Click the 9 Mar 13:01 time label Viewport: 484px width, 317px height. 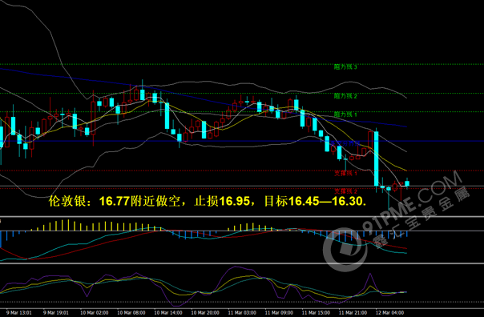[x=18, y=313]
